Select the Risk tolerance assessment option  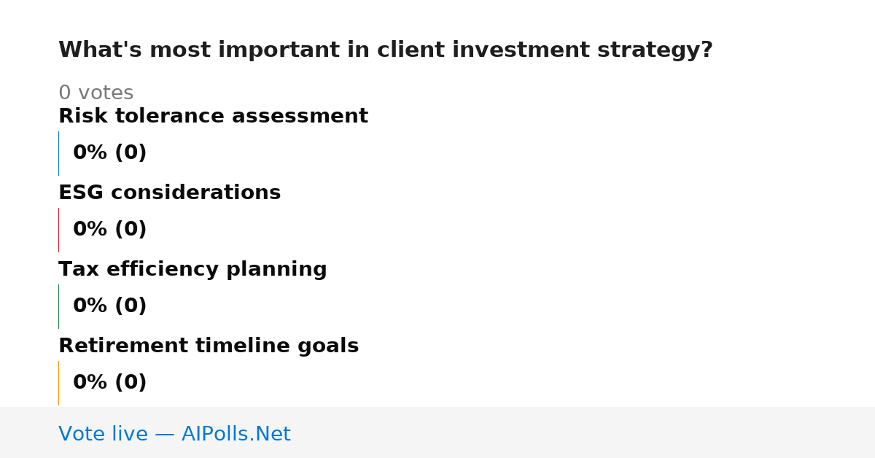coord(213,117)
